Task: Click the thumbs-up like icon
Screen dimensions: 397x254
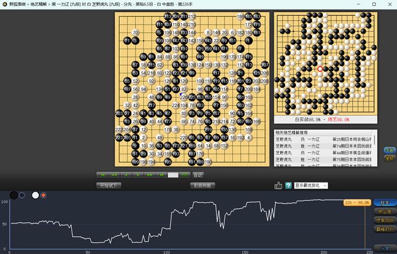Action: coord(278,186)
